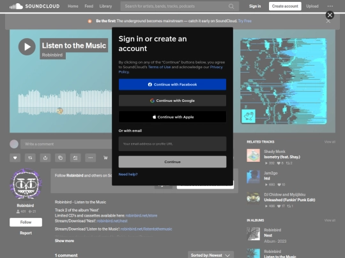
Task: Click the gray Continue button
Action: click(x=172, y=162)
